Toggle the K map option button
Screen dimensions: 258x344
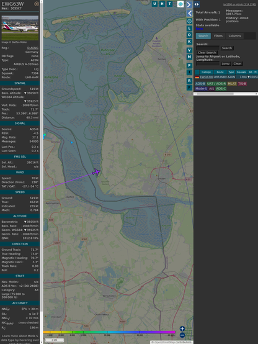189,42
